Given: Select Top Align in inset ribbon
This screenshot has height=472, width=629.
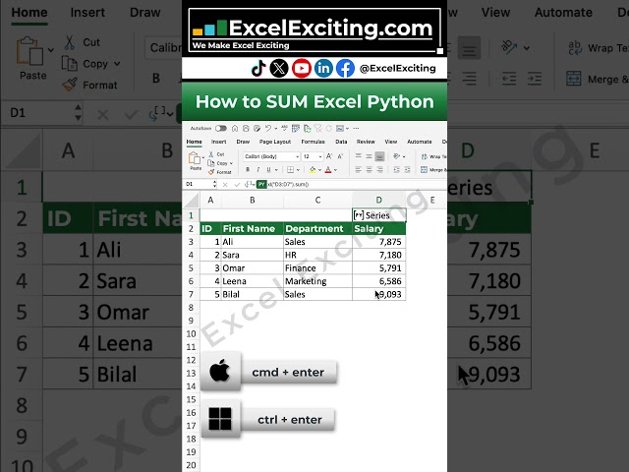Looking at the screenshot, I should pyautogui.click(x=358, y=155).
